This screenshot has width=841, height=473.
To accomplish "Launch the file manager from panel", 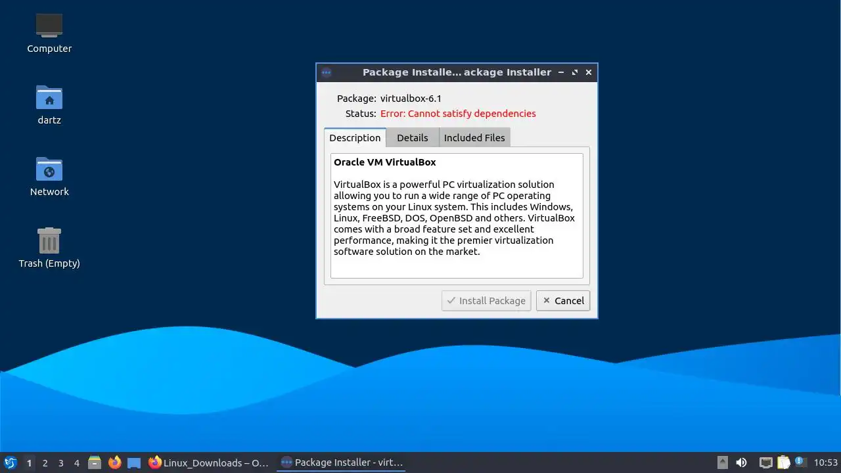I will pos(95,462).
